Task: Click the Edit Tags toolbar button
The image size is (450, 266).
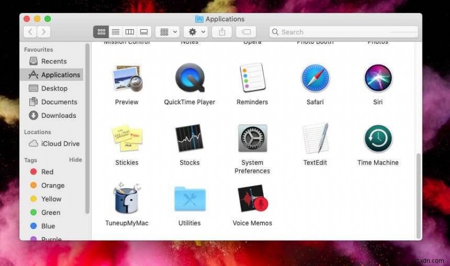Action: pos(246,32)
